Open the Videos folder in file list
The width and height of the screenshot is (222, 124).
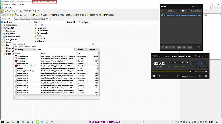(40, 41)
